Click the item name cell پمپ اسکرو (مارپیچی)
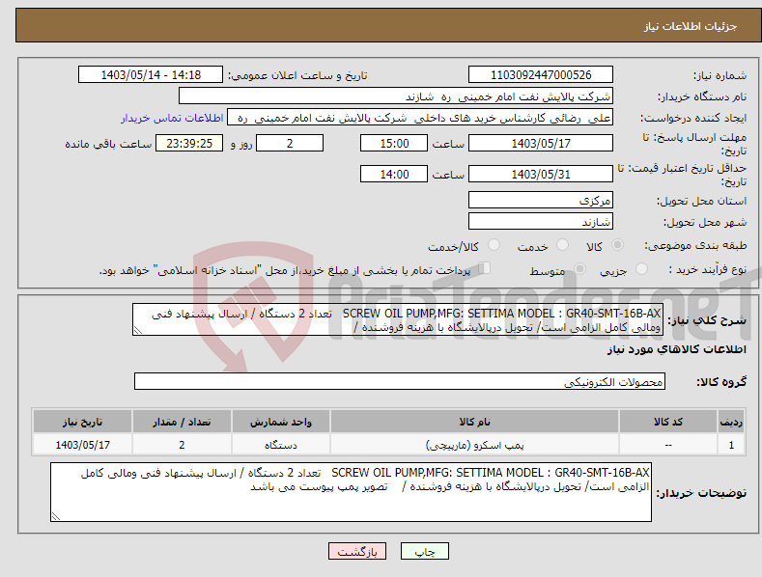762x577 pixels. (x=474, y=445)
